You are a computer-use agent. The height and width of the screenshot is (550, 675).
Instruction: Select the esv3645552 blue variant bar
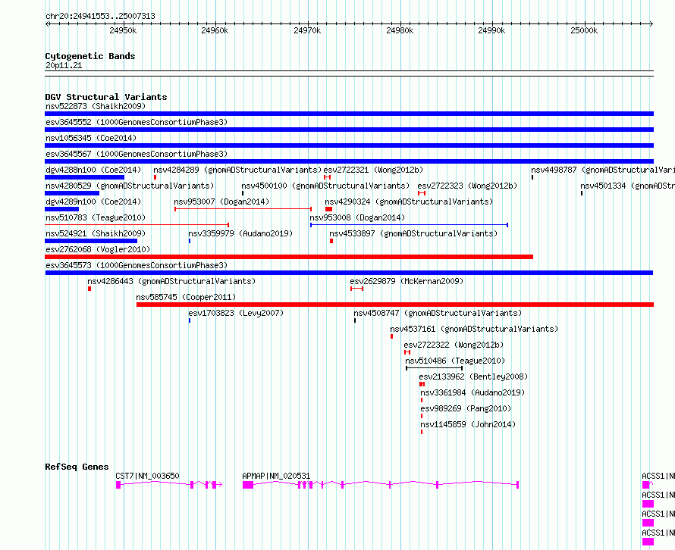(x=349, y=130)
